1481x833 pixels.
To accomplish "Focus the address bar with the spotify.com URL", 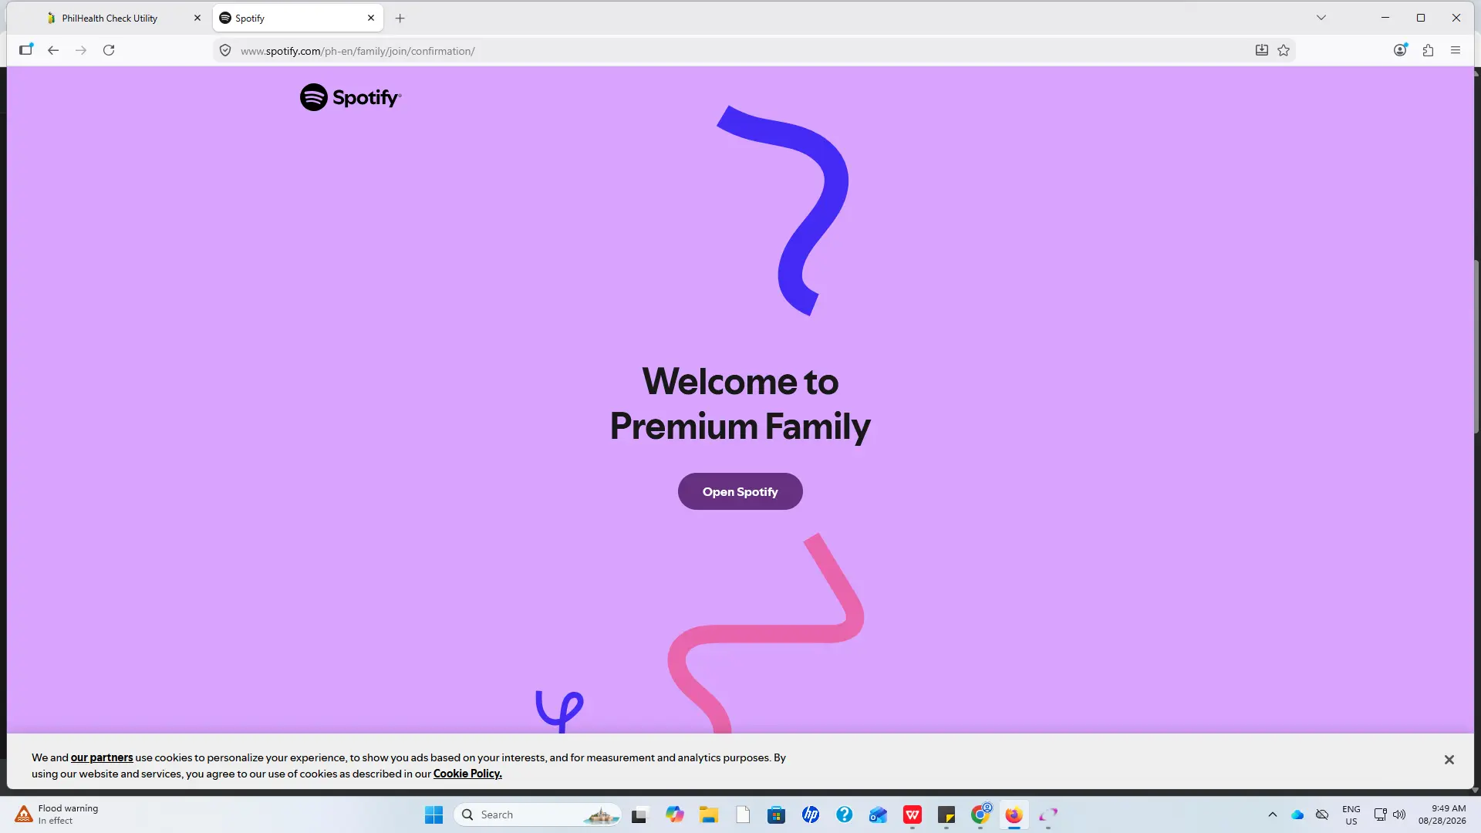I will [x=740, y=51].
